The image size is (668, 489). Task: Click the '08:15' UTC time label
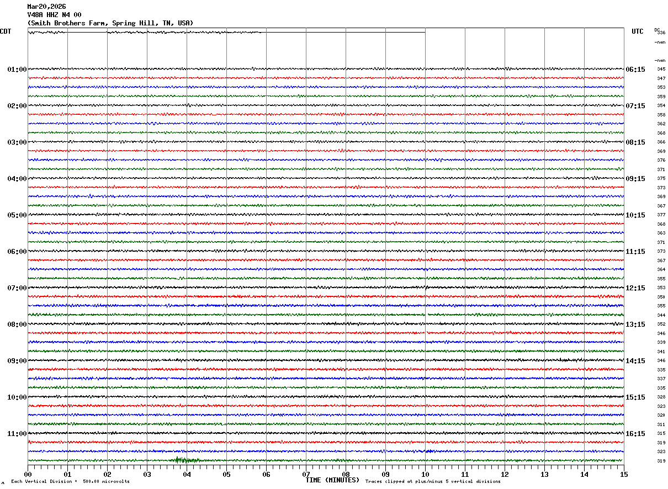tap(635, 142)
